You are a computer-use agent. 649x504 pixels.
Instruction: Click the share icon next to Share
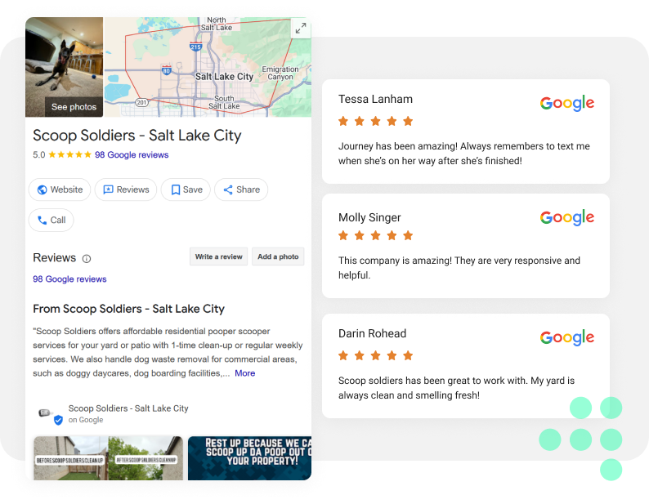[228, 190]
